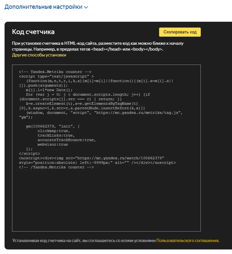Click the 'for (var j = 0; ...' loop line
Image resolution: width=232 pixels, height=254 pixels.
tap(88, 94)
